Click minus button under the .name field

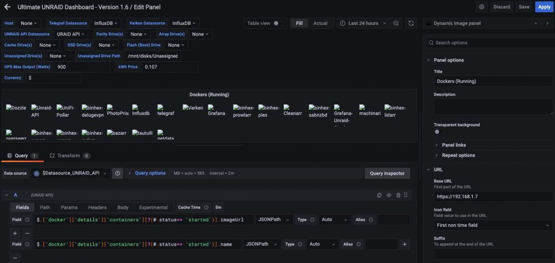(15, 258)
